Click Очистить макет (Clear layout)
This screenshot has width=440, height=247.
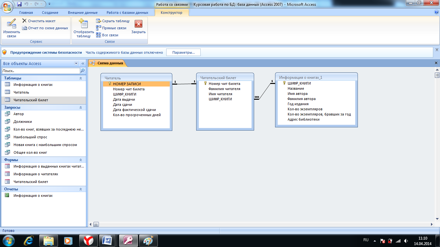click(x=39, y=21)
